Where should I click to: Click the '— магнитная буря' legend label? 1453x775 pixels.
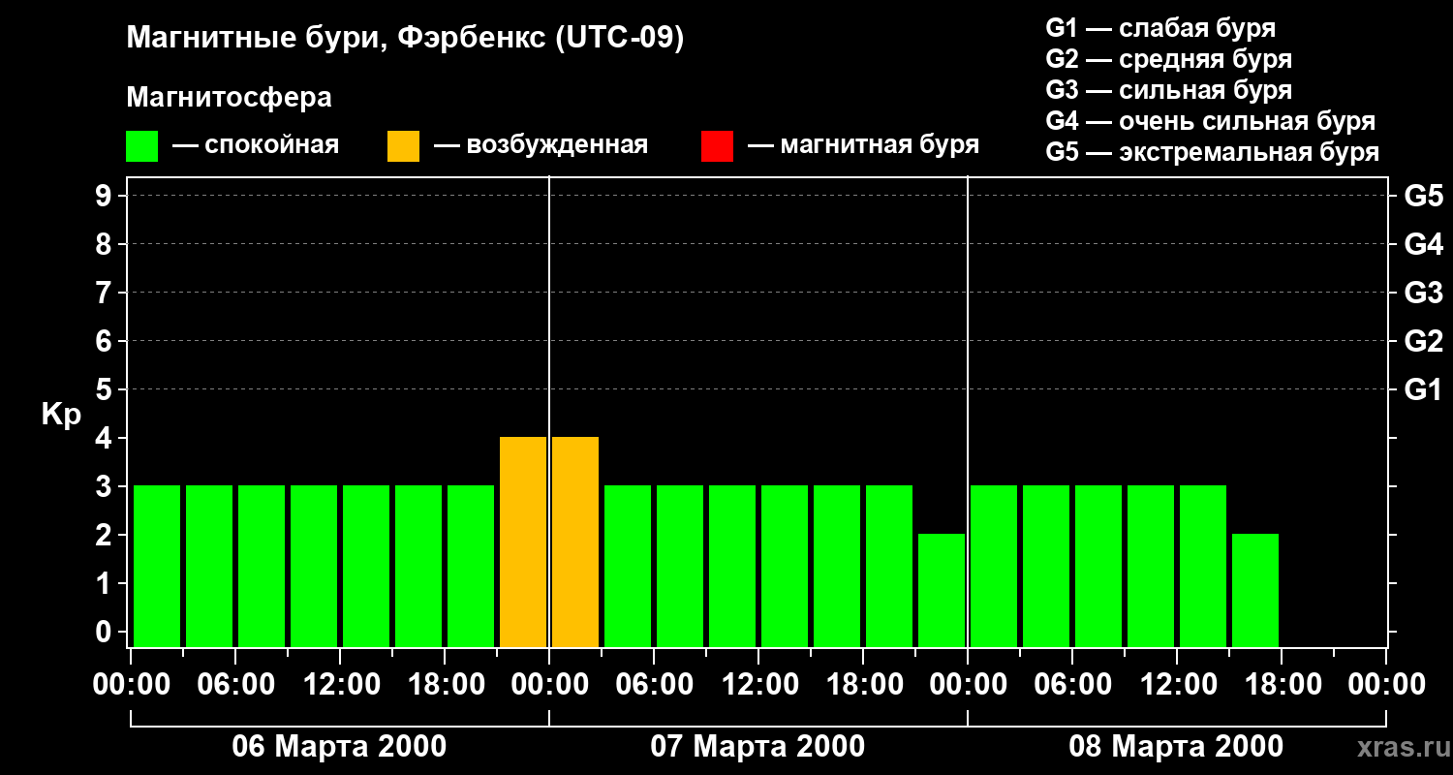point(863,145)
